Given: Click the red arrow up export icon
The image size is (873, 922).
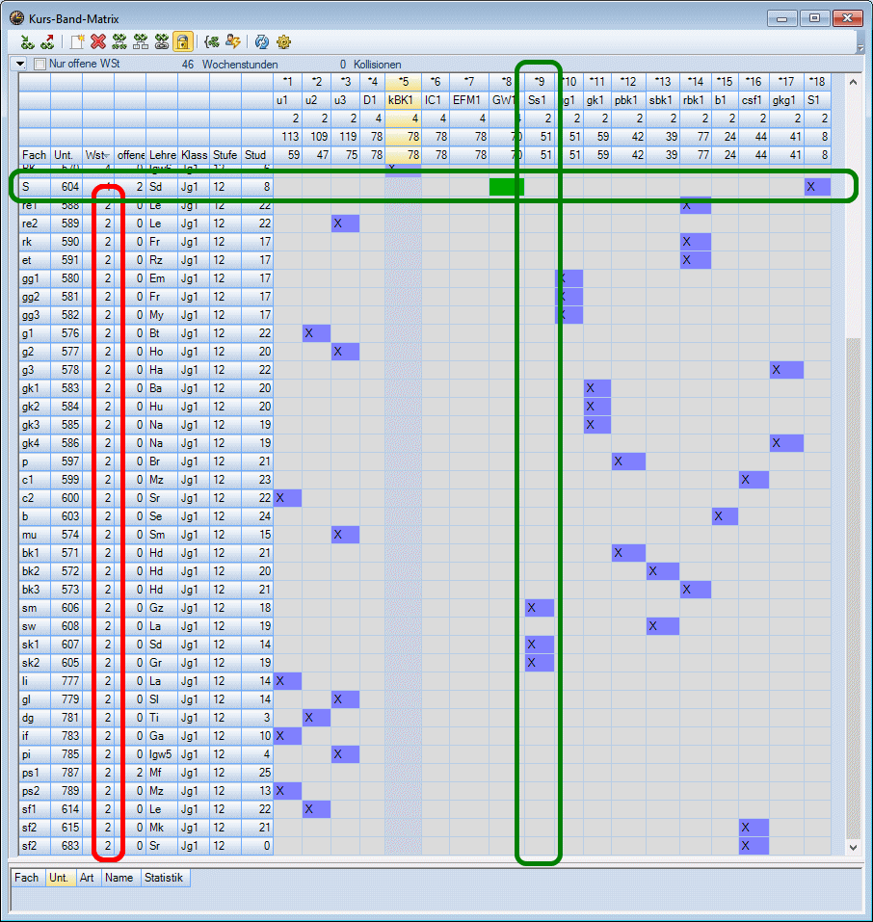Looking at the screenshot, I should point(47,41).
